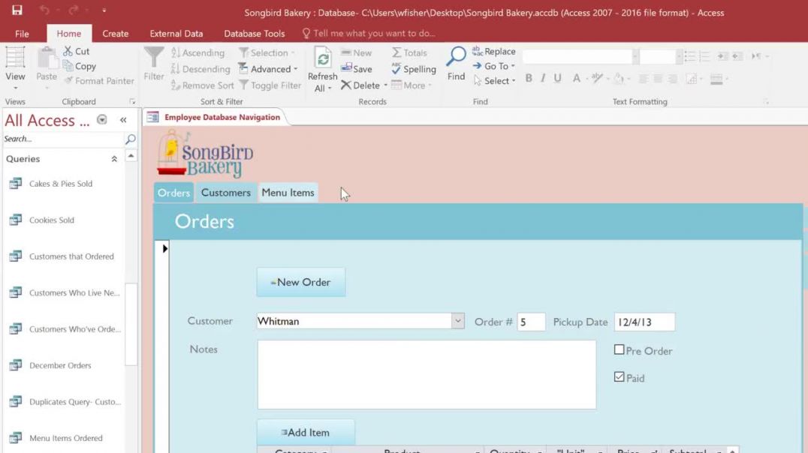Click Remove Sort
The image size is (808, 453).
[x=202, y=85]
